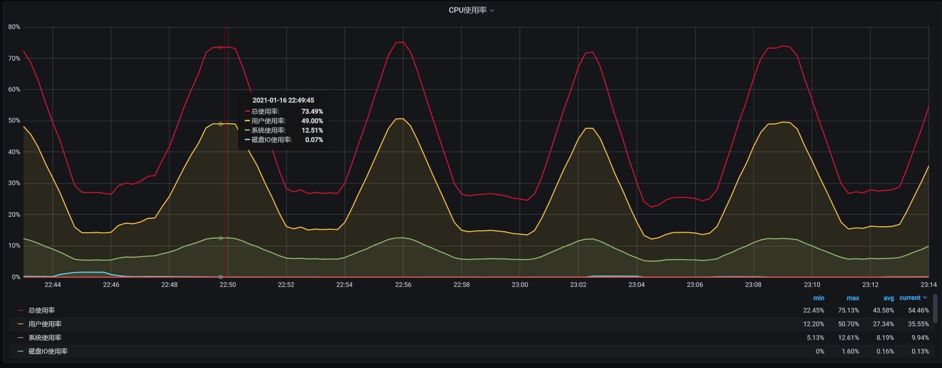Image resolution: width=942 pixels, height=368 pixels.
Task: Click the highlighted yellow point at 49.00%
Action: coord(221,124)
